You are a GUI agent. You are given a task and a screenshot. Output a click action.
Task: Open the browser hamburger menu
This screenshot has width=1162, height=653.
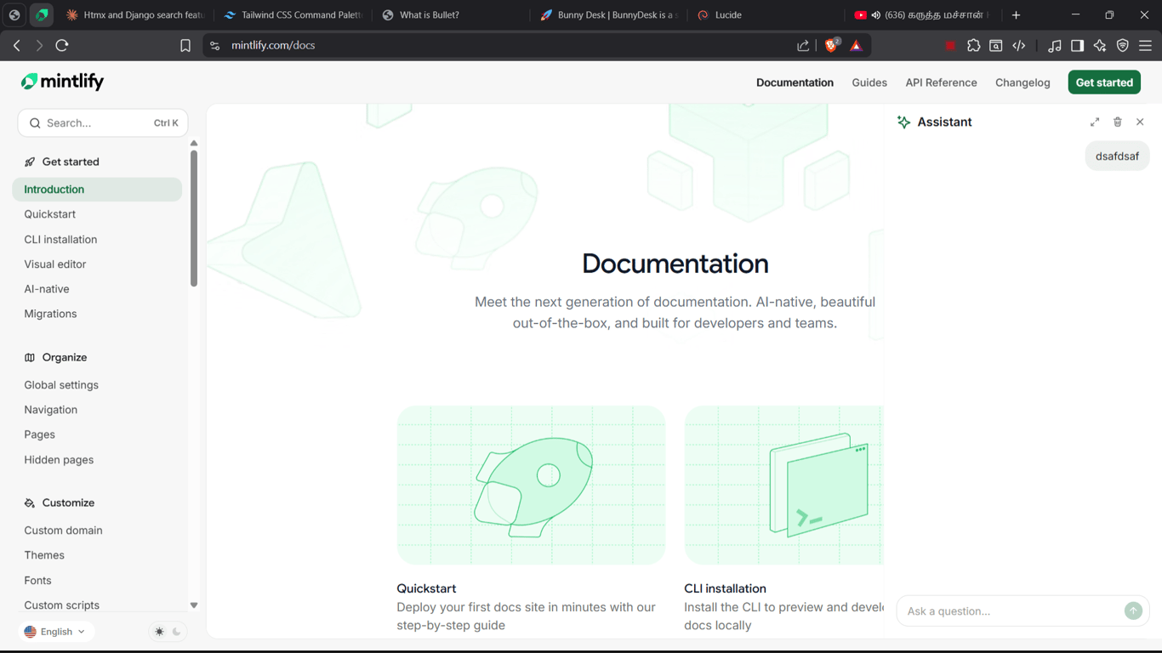(x=1145, y=46)
